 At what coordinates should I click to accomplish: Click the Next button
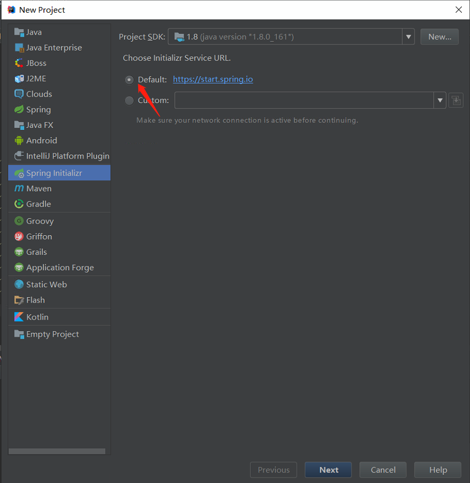pyautogui.click(x=328, y=470)
